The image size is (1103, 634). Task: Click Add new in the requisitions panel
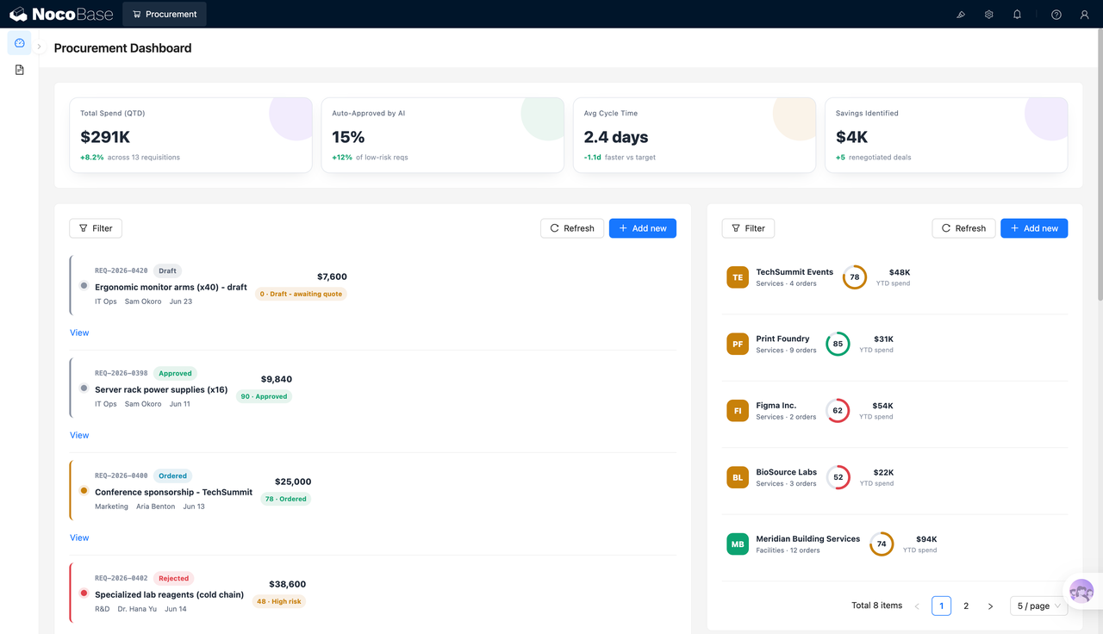pyautogui.click(x=643, y=228)
